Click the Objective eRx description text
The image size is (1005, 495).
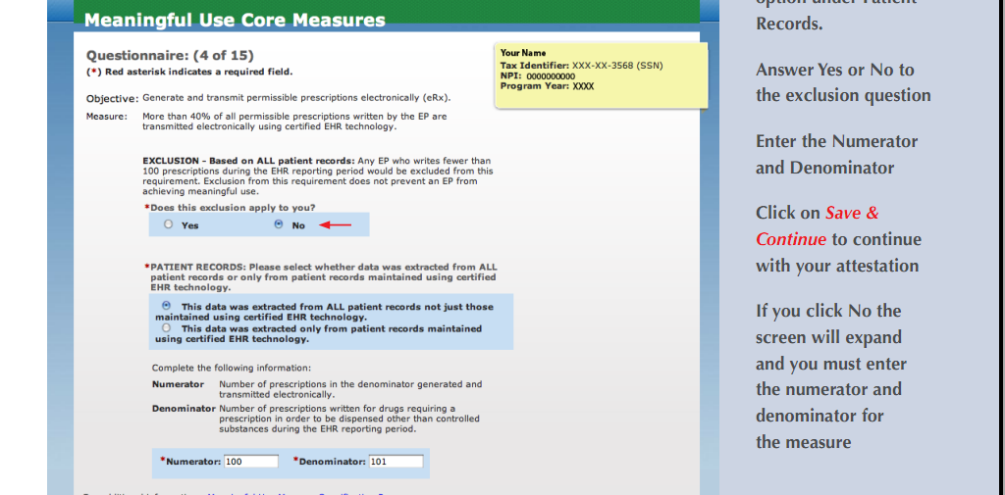296,98
